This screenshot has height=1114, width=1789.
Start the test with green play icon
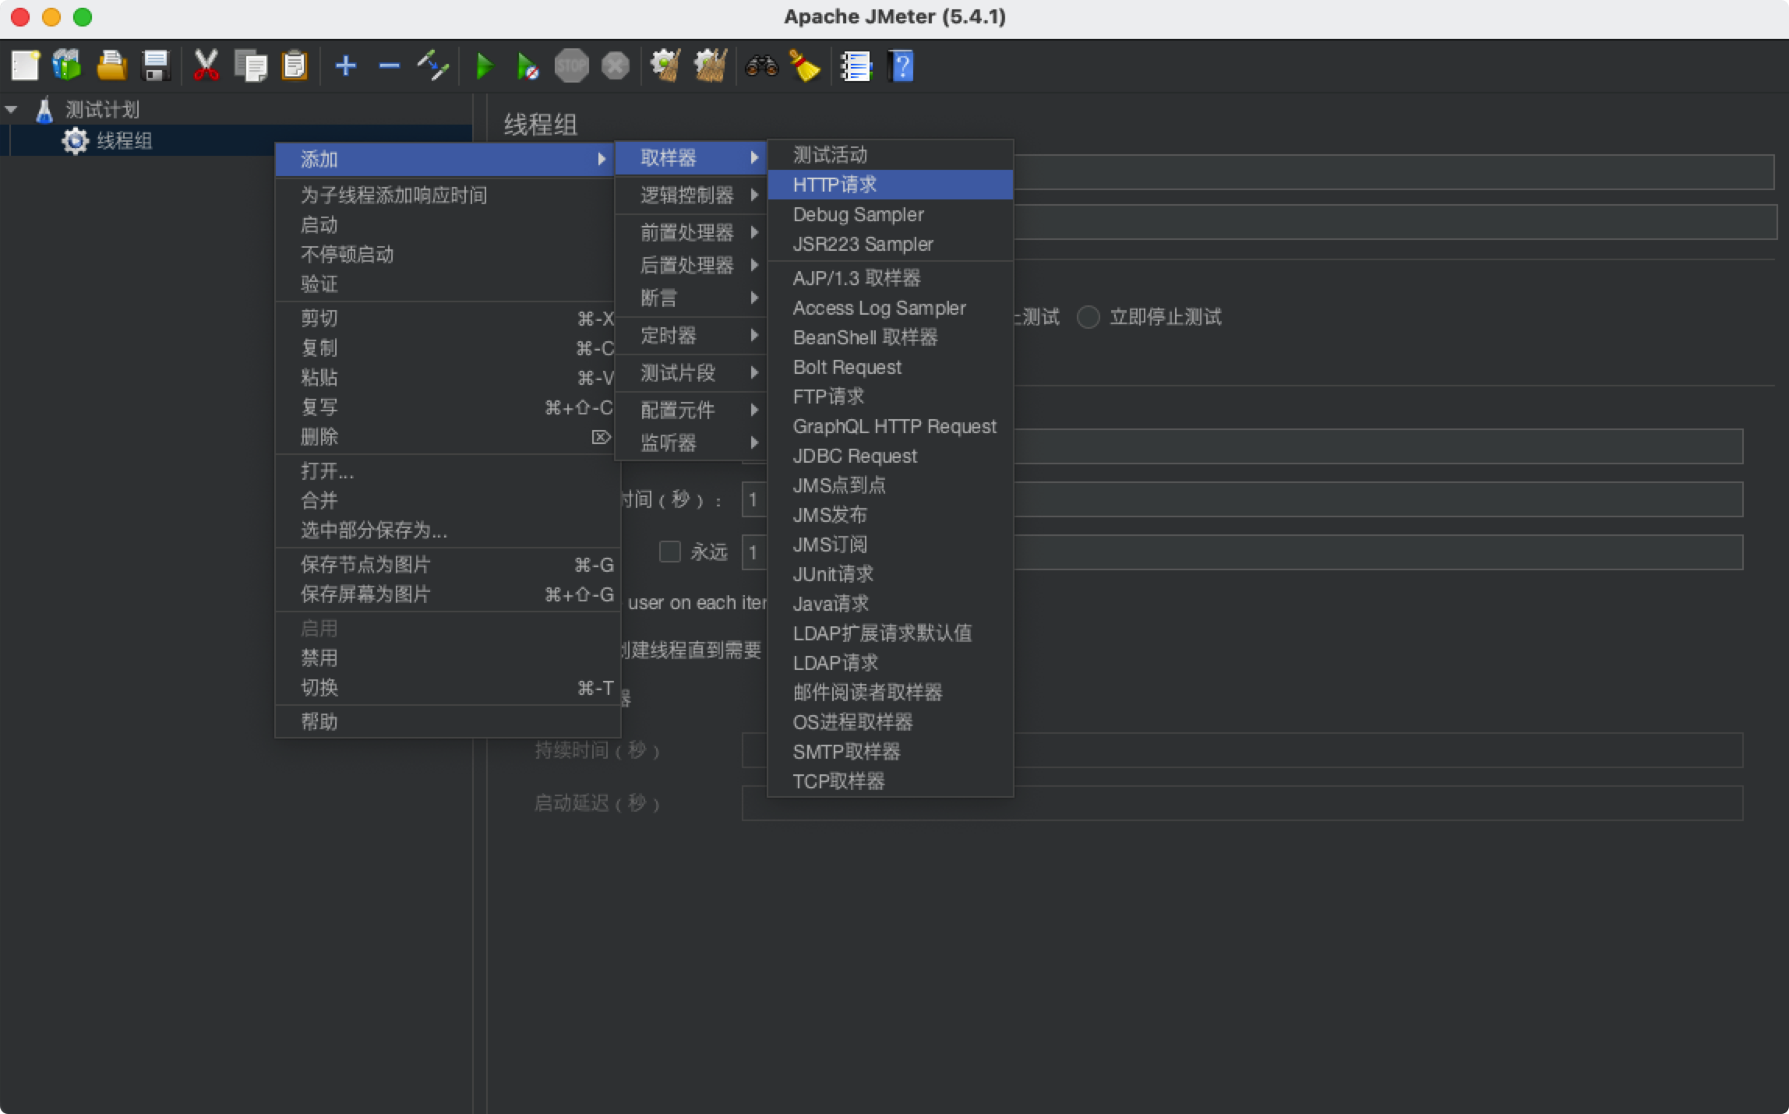pyautogui.click(x=485, y=66)
